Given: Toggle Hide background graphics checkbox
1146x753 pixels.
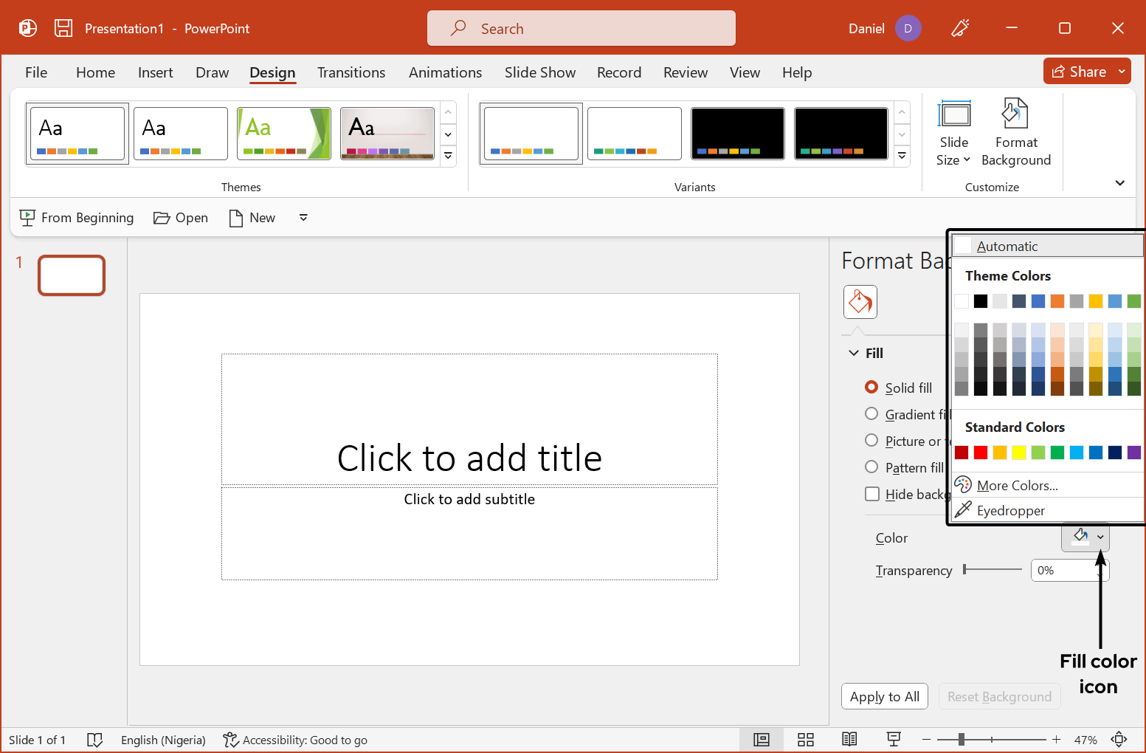Looking at the screenshot, I should pos(872,494).
